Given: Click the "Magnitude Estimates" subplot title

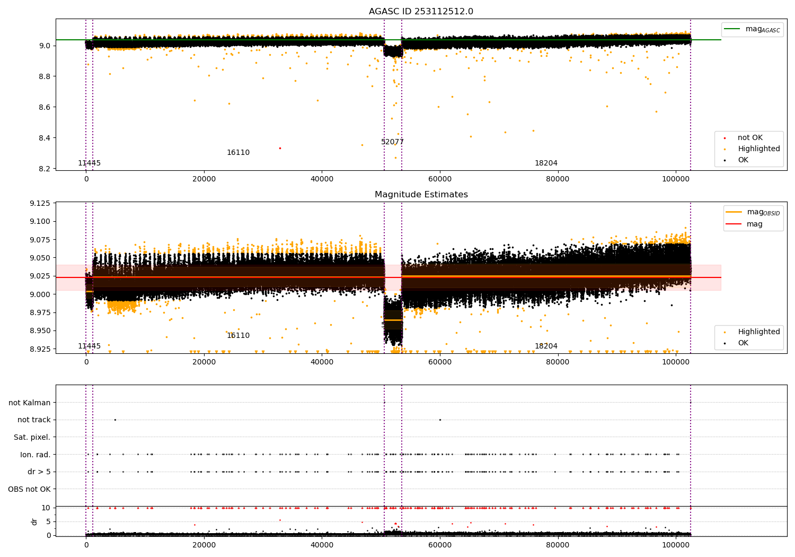Looking at the screenshot, I should point(421,195).
